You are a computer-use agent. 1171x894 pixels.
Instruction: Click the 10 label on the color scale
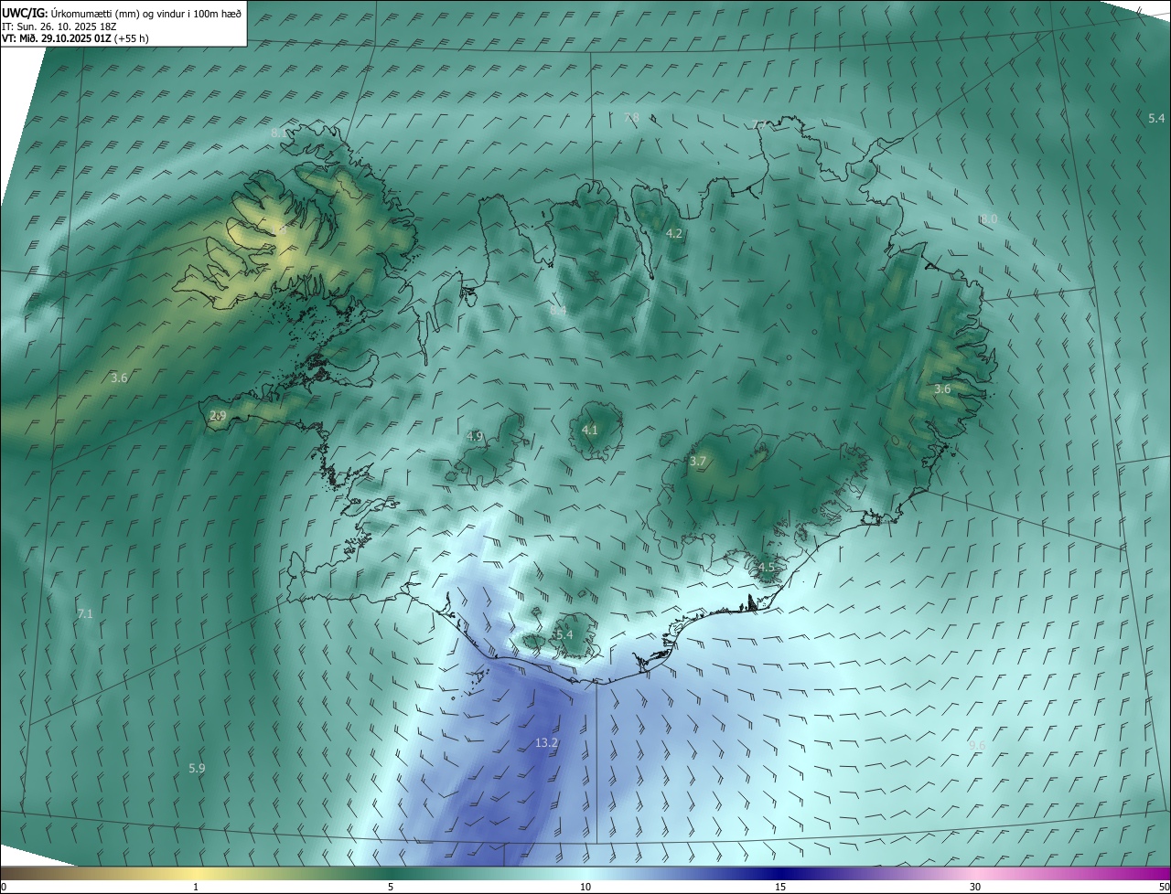[585, 888]
